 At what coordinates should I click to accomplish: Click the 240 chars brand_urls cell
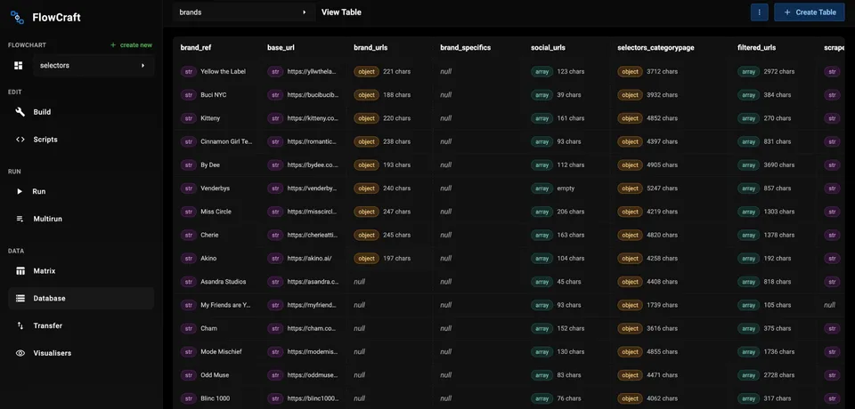point(389,188)
